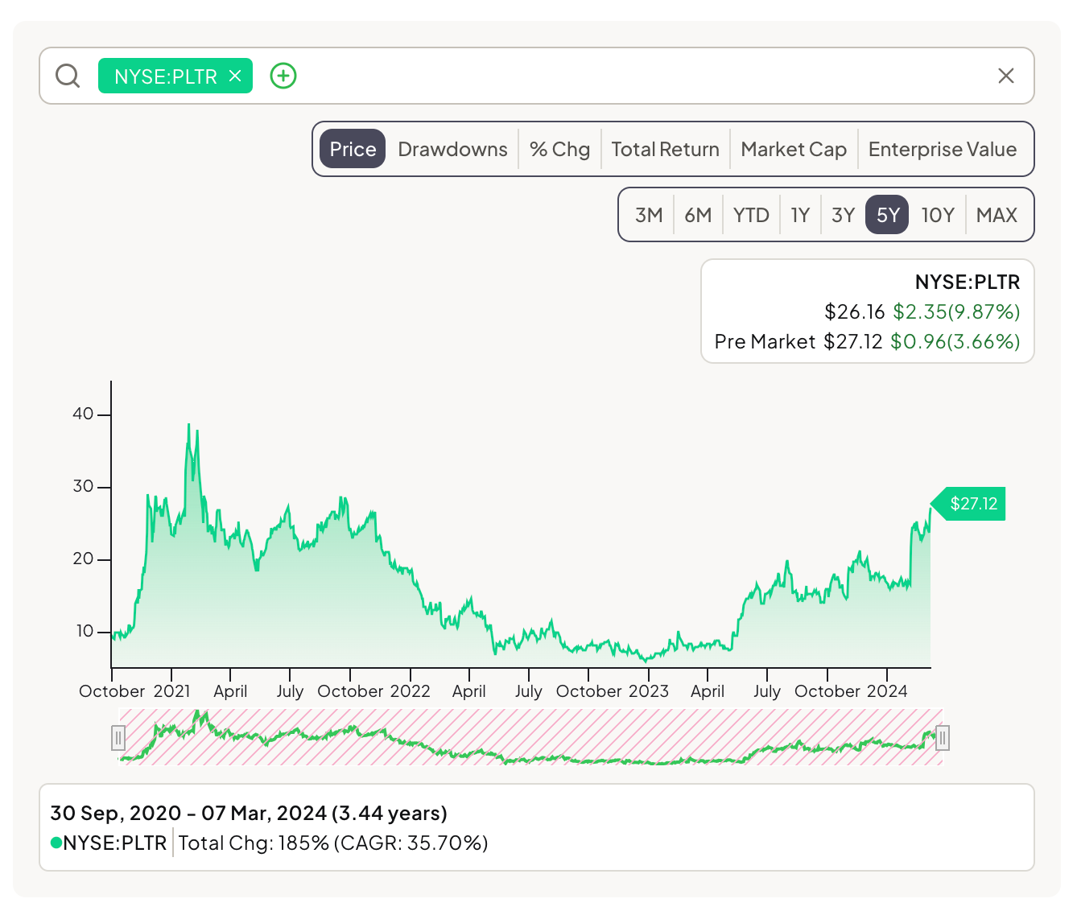Pick the MAX time range
The width and height of the screenshot is (1077, 911).
(997, 215)
